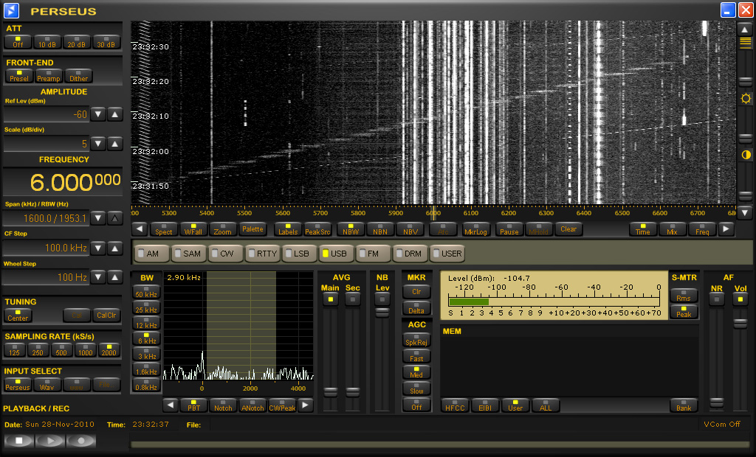The width and height of the screenshot is (756, 457).
Task: Click the stop playback button
Action: [18, 440]
